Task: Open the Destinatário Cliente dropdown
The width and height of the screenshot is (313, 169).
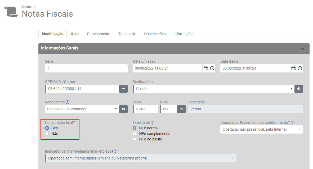Action: click(x=213, y=89)
